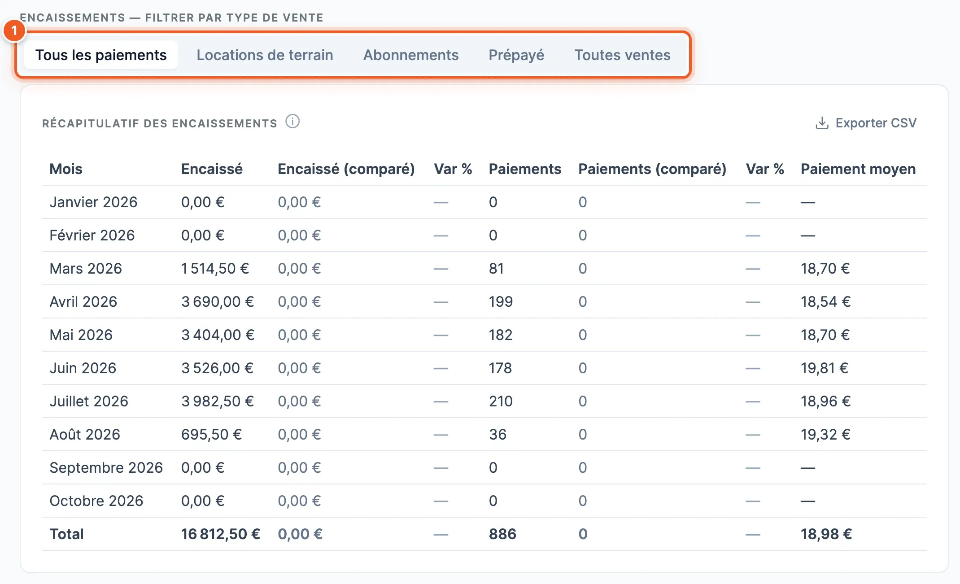Click the Septembre 2026 row label
This screenshot has width=960, height=584.
point(106,467)
